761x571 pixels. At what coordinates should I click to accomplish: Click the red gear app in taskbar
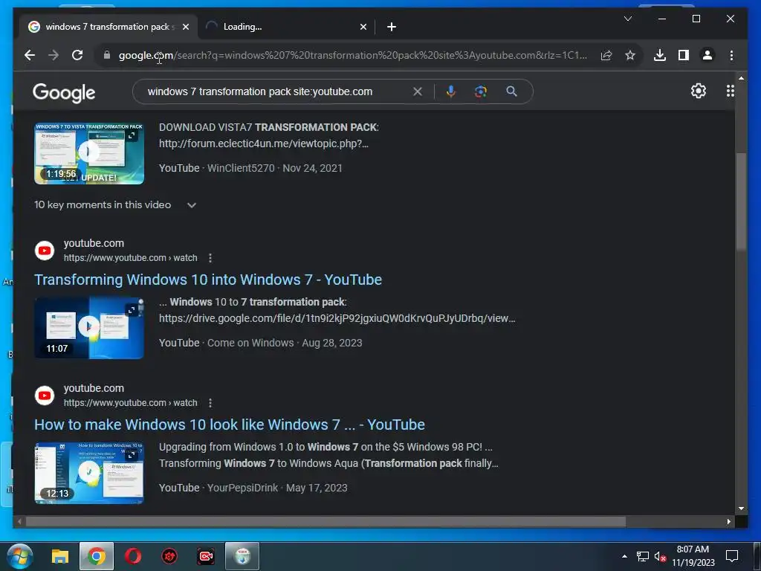point(169,556)
